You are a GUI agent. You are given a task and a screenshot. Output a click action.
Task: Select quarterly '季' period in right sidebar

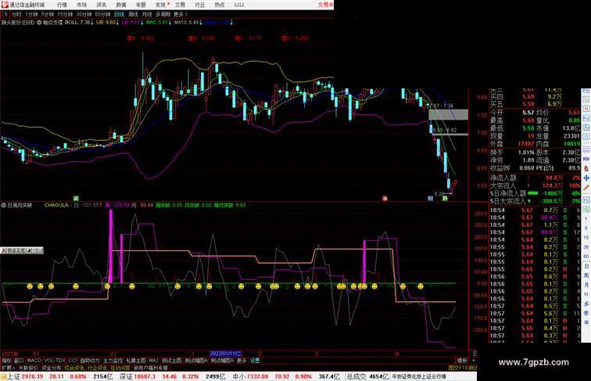(x=586, y=313)
